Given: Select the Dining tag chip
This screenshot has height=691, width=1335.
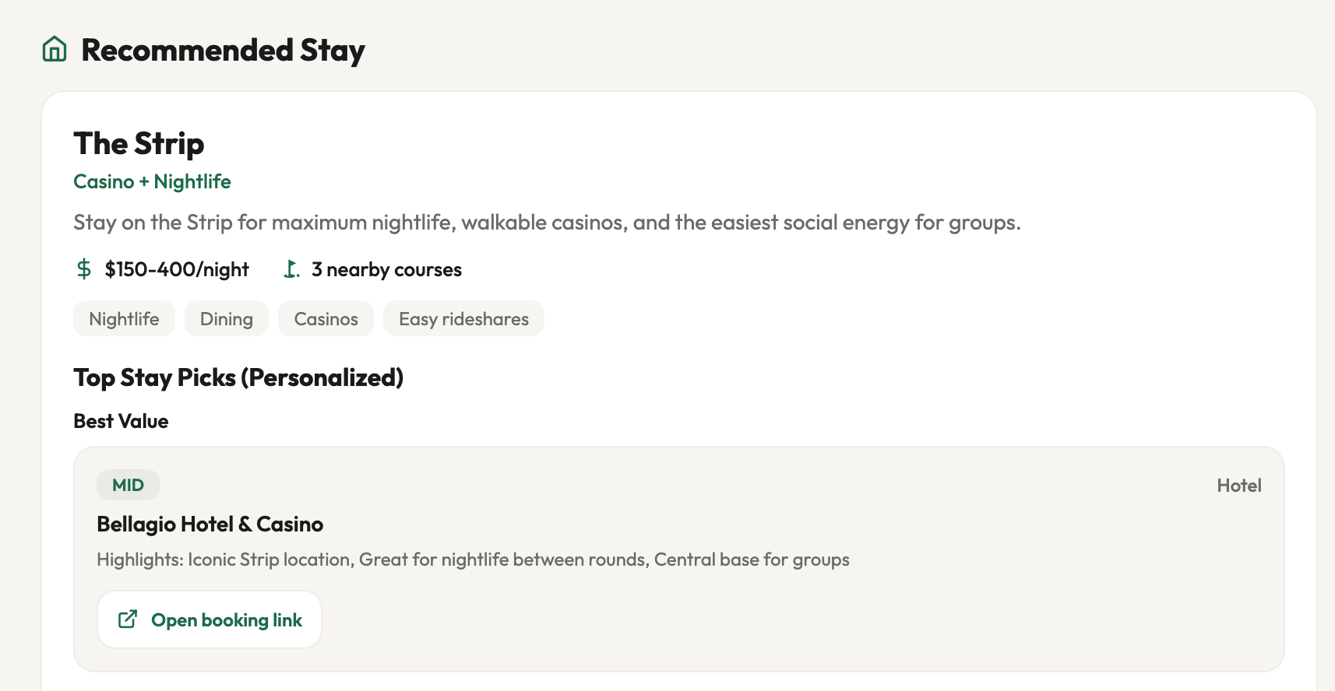Looking at the screenshot, I should (227, 319).
